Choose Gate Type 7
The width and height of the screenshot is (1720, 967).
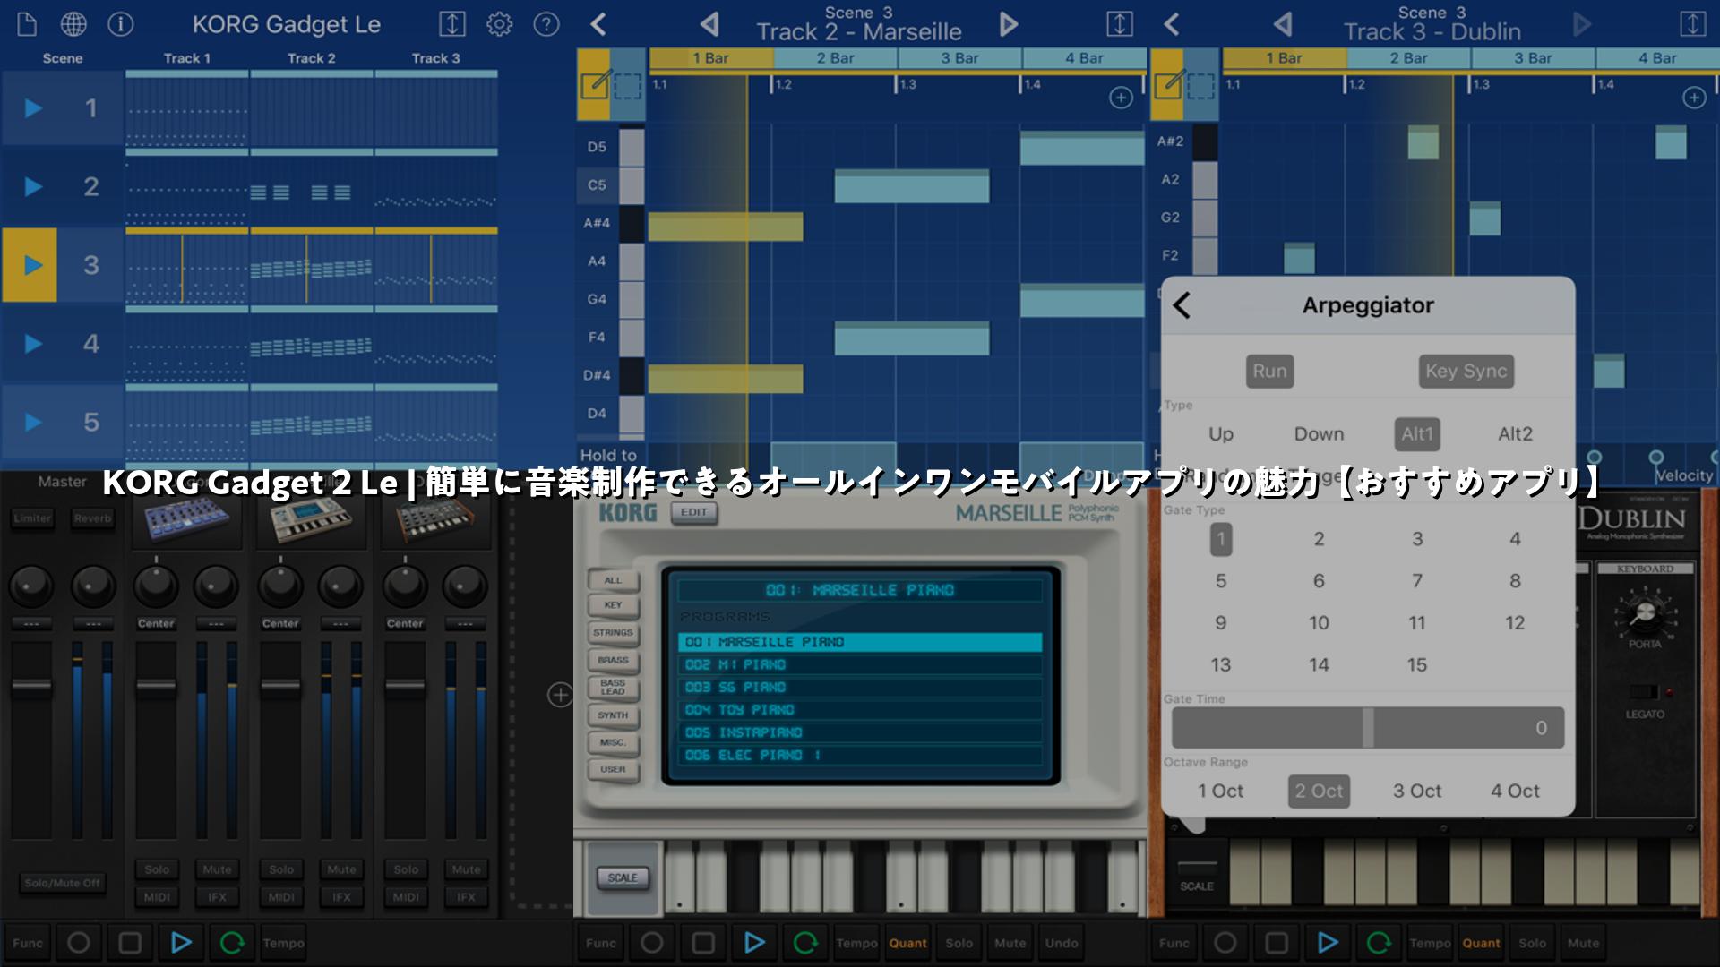coord(1417,581)
